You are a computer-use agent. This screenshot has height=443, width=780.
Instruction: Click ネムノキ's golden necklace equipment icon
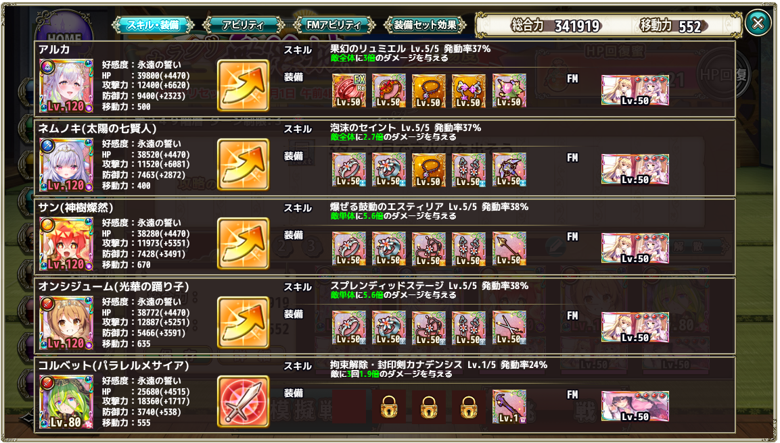pyautogui.click(x=429, y=170)
